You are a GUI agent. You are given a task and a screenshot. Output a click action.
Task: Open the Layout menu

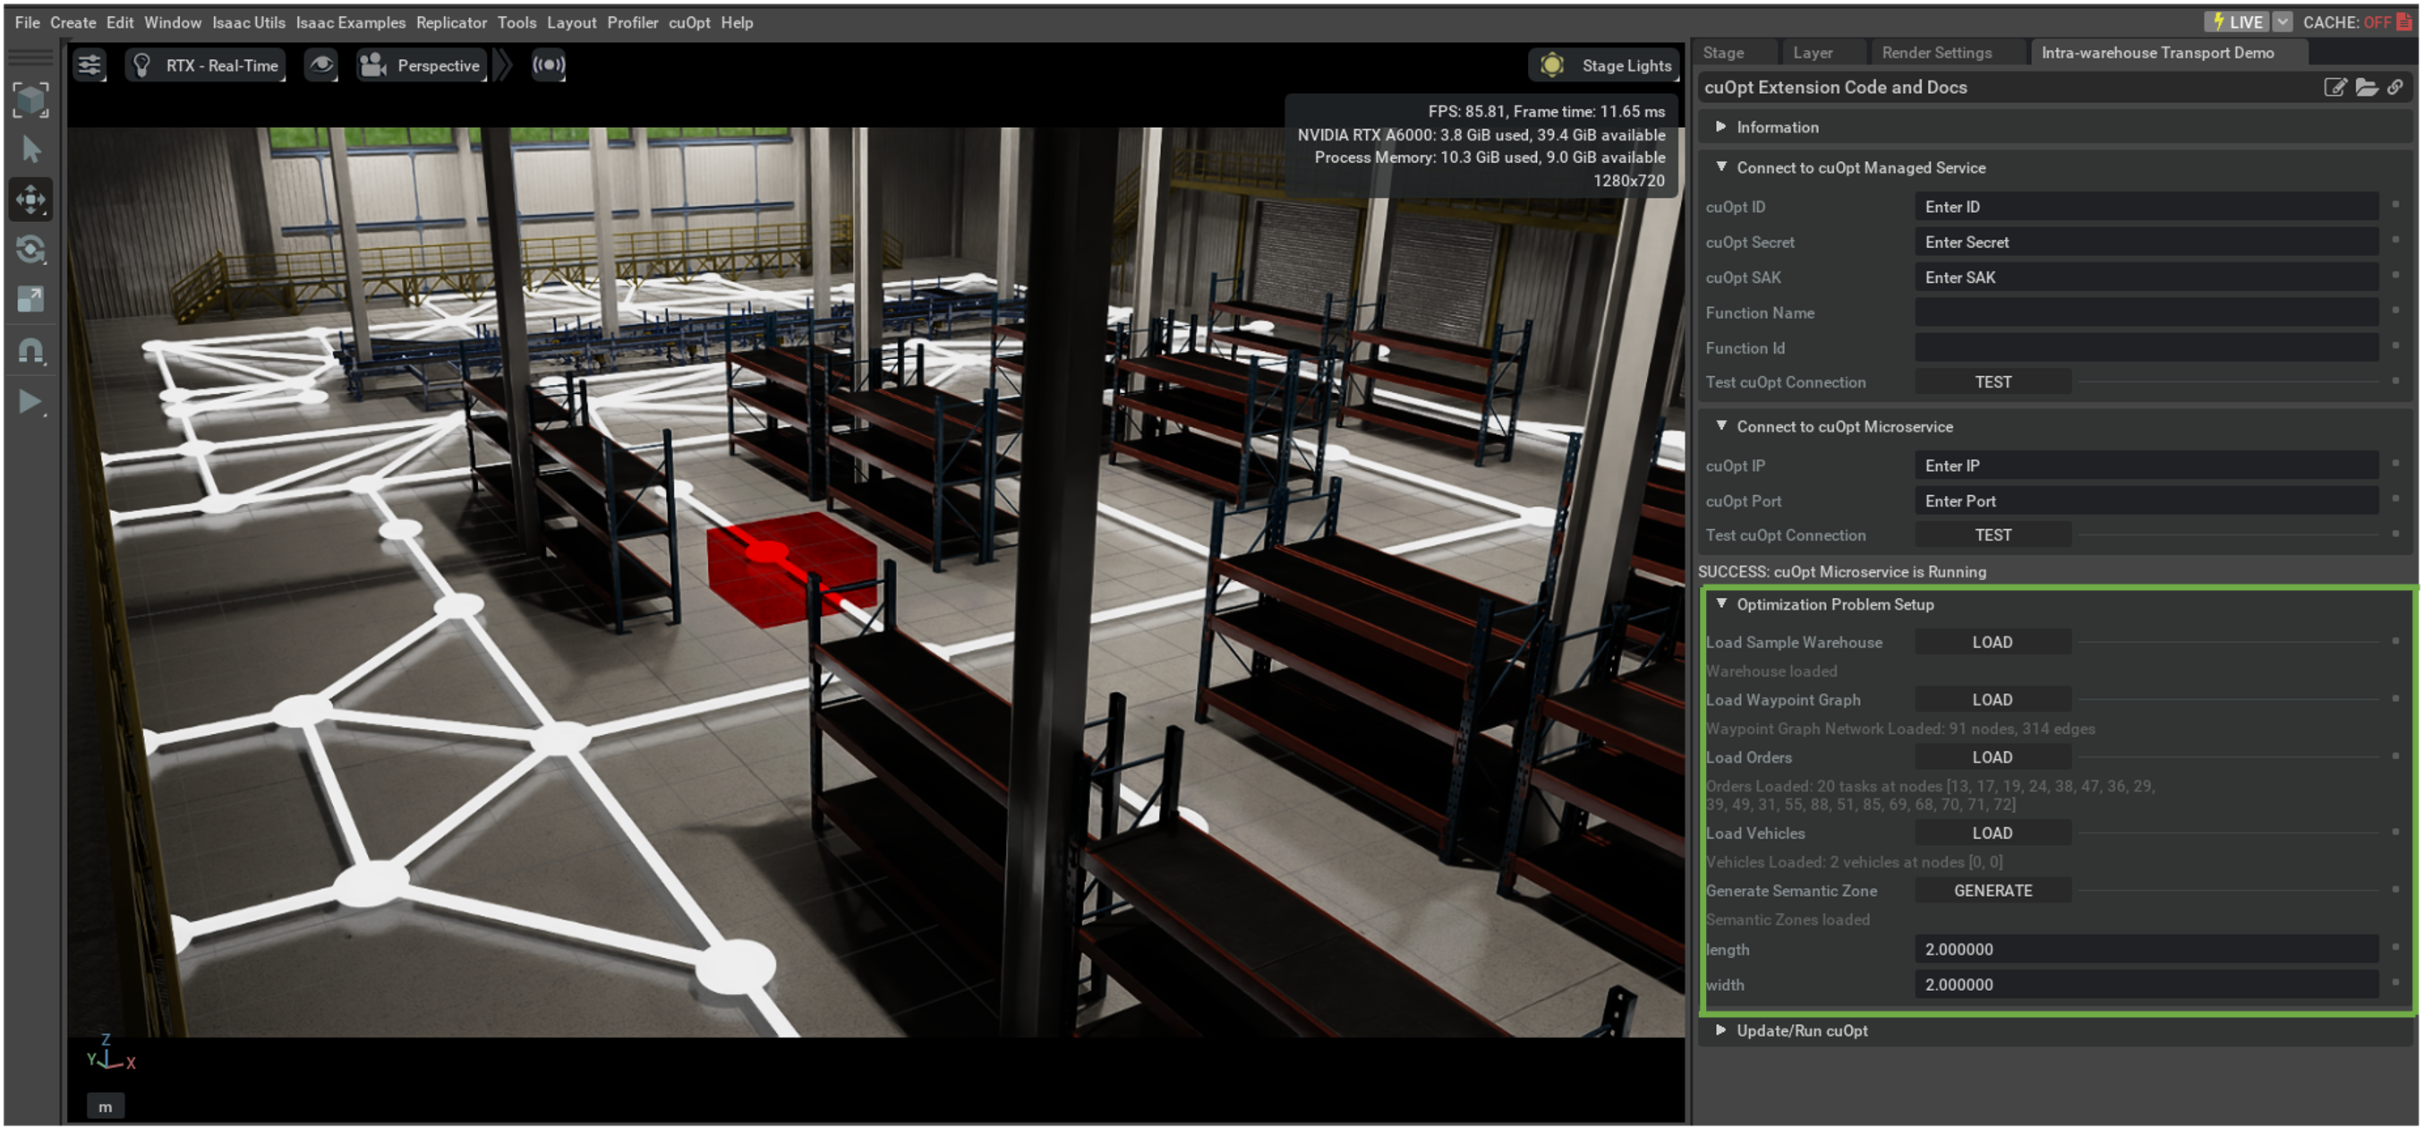coord(571,21)
